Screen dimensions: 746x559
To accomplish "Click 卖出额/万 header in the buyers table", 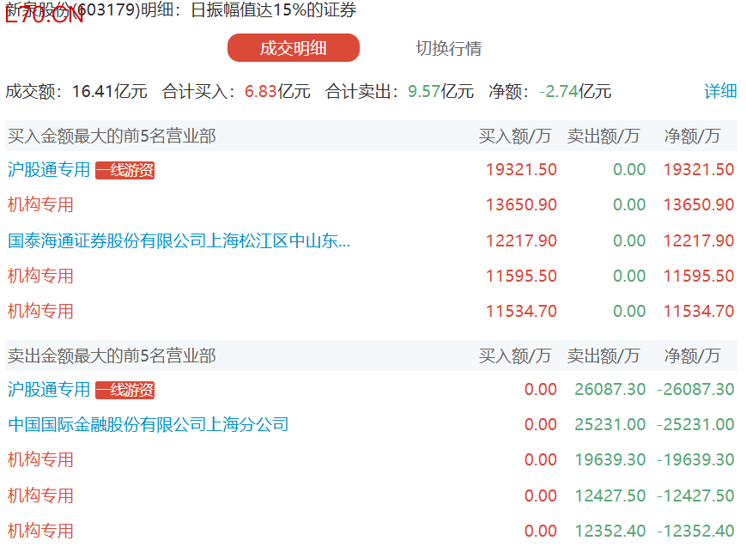I will pos(603,137).
